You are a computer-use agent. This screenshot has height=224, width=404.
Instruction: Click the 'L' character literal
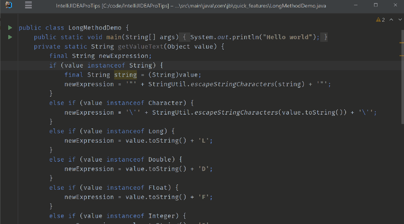(203, 141)
